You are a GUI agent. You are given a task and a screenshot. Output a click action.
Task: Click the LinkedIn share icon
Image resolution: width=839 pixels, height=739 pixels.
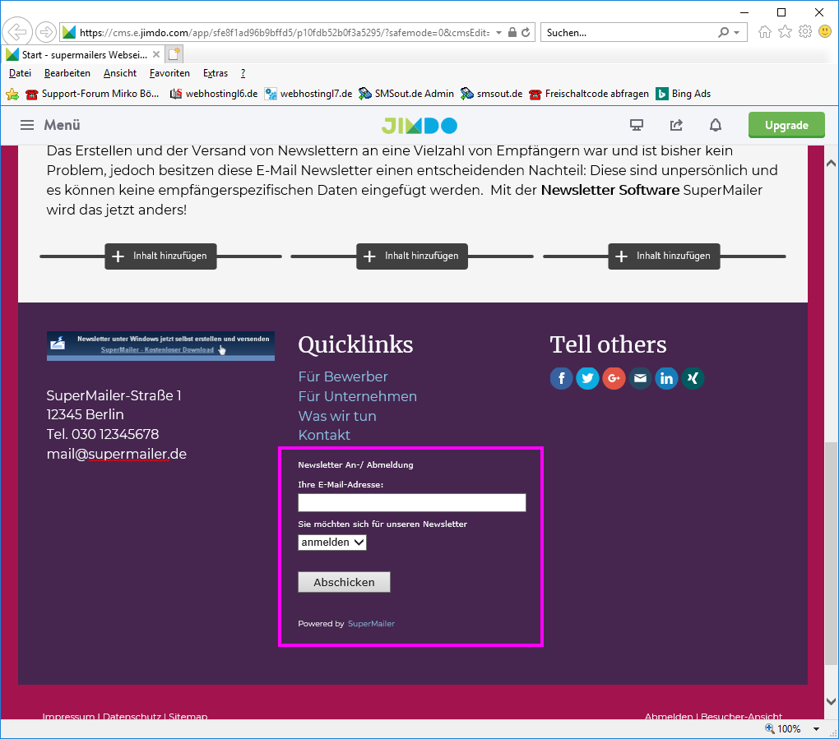(x=666, y=378)
